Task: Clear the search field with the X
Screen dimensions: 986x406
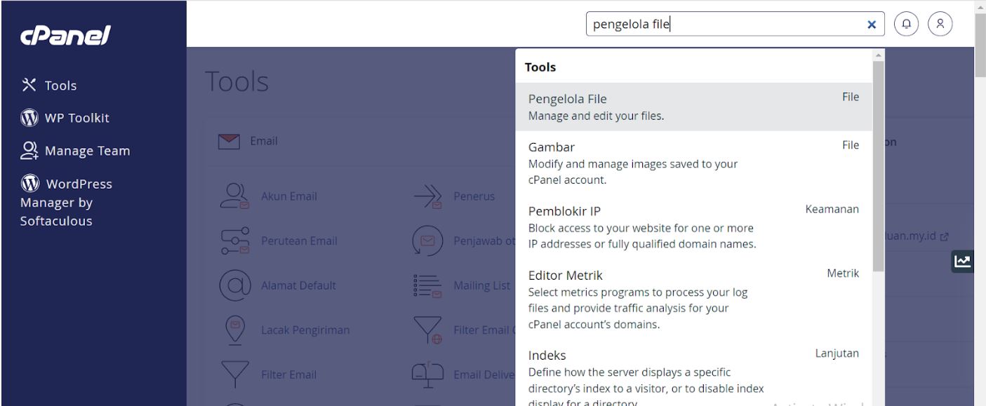Action: [872, 25]
